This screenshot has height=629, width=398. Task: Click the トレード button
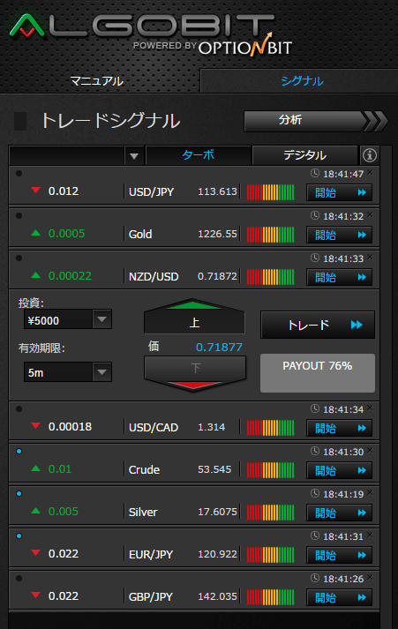coord(318,325)
